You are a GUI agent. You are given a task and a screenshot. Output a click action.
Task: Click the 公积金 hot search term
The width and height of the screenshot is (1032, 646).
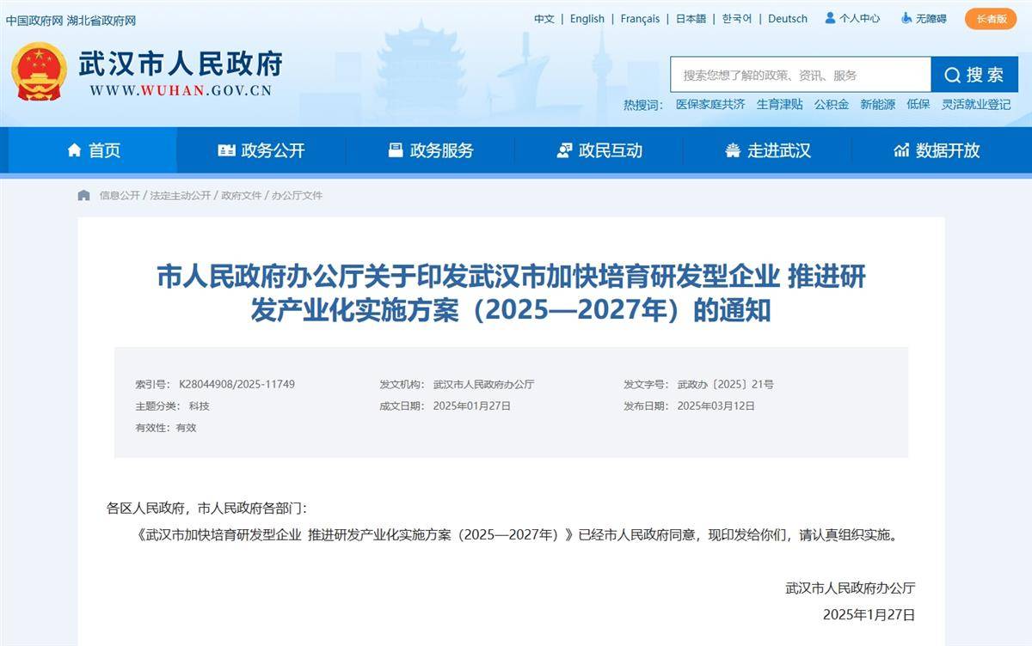(x=831, y=104)
